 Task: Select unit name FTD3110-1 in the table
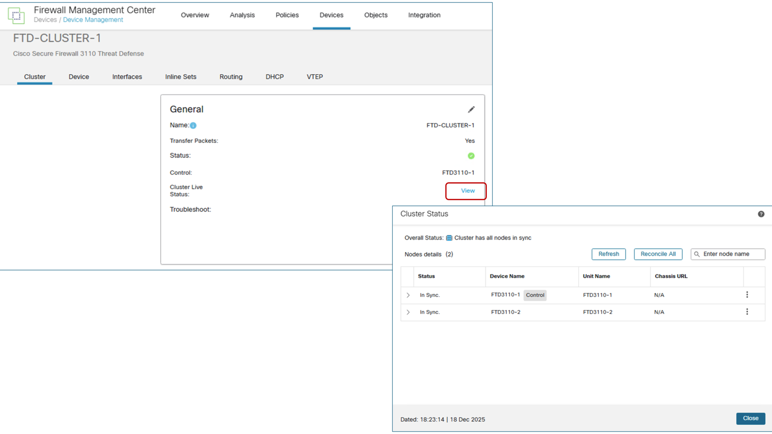point(597,295)
